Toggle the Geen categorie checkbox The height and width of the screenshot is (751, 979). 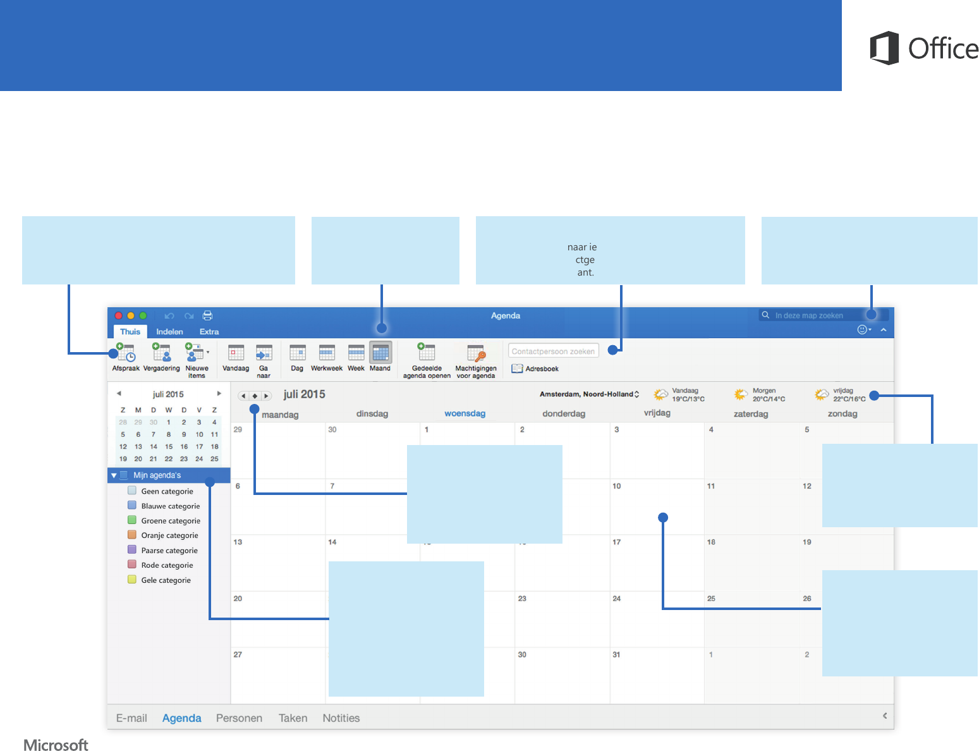click(132, 491)
